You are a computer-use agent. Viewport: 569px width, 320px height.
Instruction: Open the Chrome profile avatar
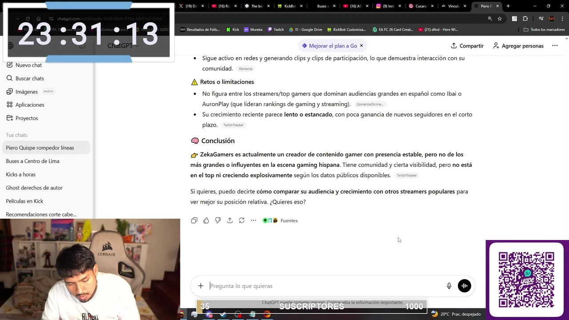pyautogui.click(x=552, y=19)
